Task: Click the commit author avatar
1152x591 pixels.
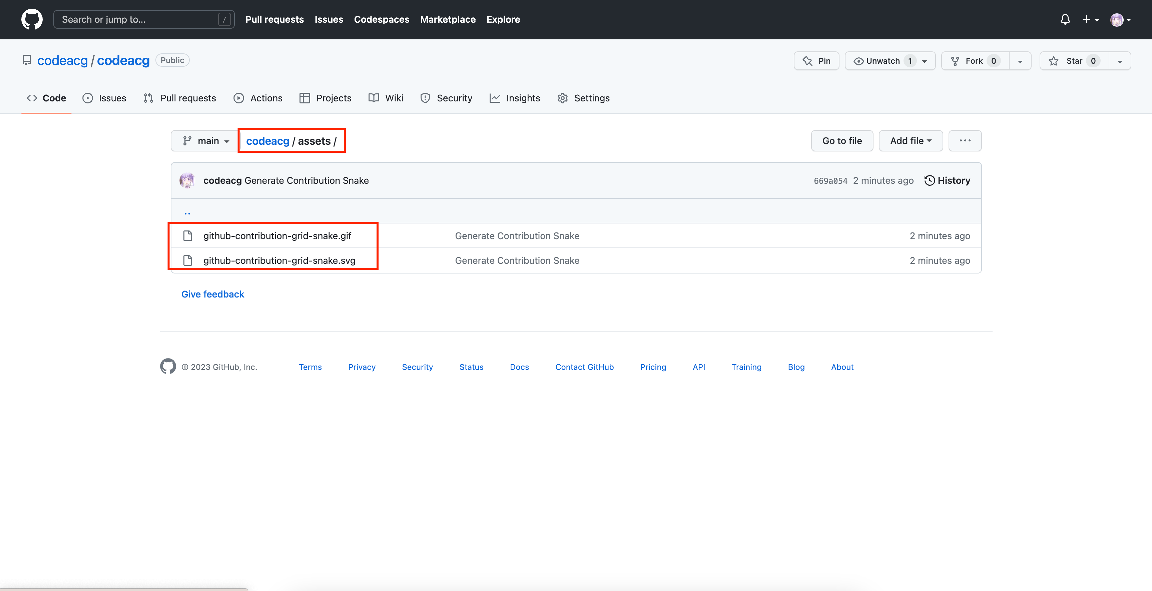Action: [187, 180]
